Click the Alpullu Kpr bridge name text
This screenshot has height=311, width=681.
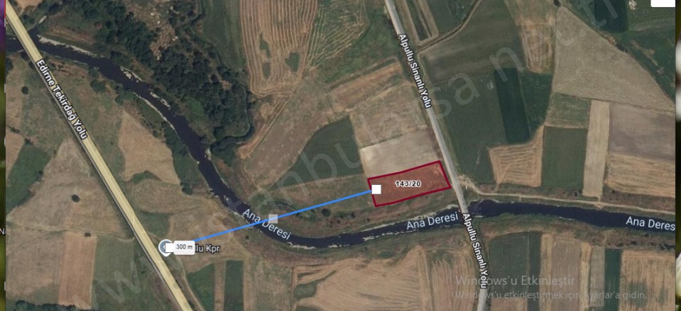(x=208, y=247)
